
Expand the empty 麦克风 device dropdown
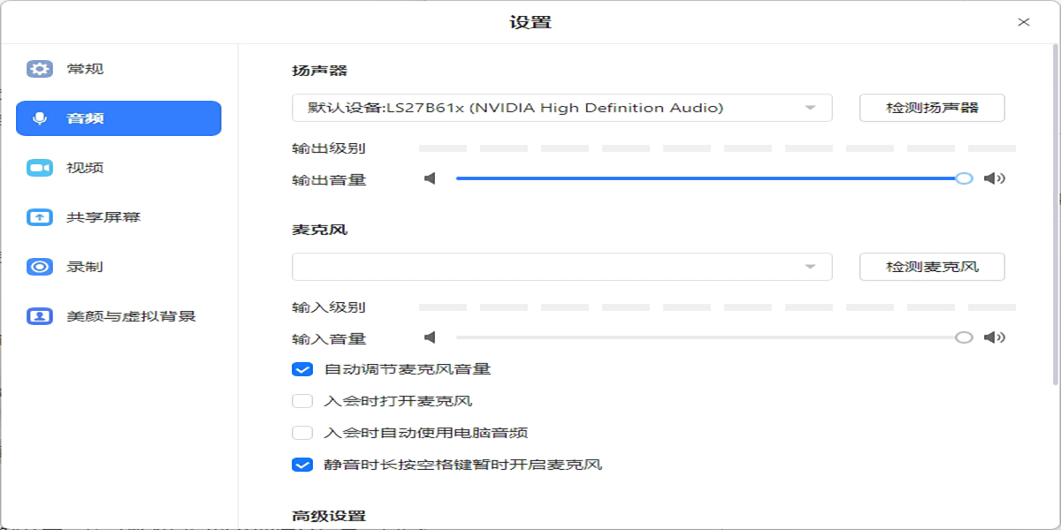561,267
